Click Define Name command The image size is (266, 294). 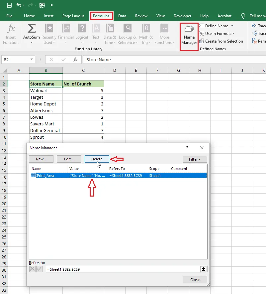click(214, 26)
